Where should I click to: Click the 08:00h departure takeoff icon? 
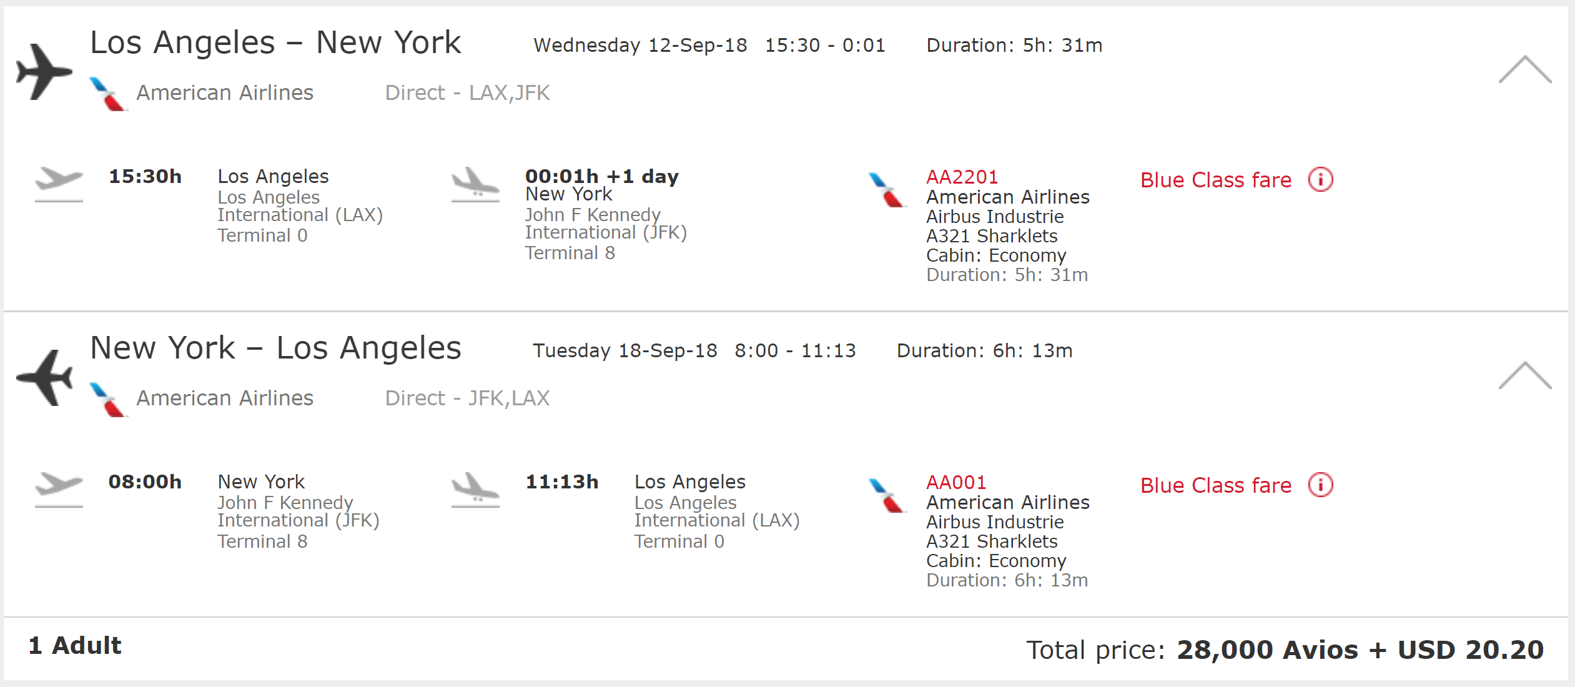pos(59,489)
